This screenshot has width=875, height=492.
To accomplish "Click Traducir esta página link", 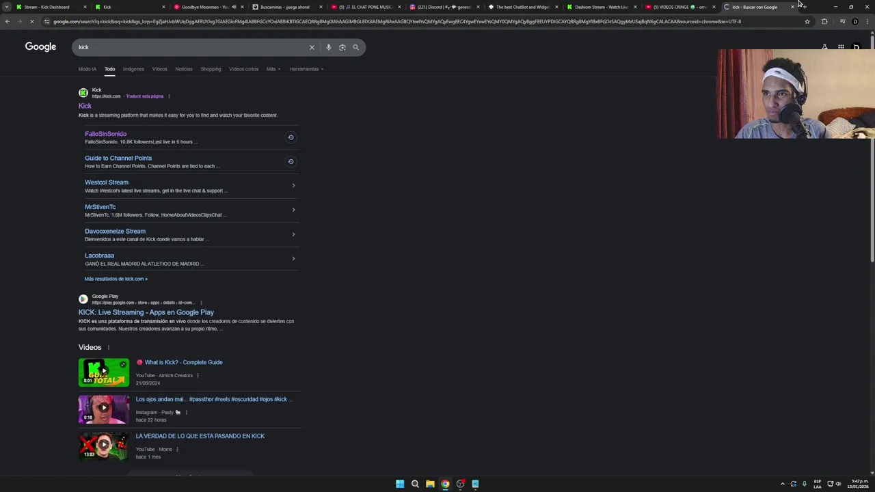I will [x=144, y=96].
